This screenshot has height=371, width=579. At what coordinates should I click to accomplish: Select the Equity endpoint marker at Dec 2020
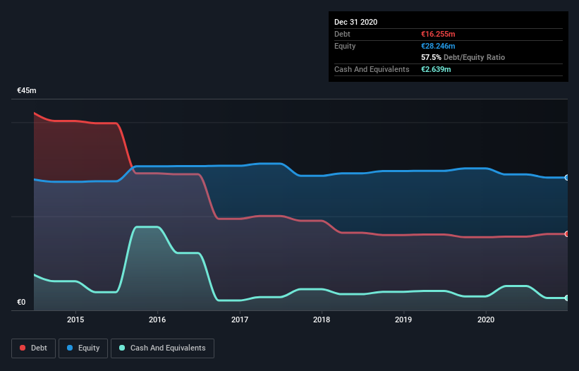tap(567, 178)
